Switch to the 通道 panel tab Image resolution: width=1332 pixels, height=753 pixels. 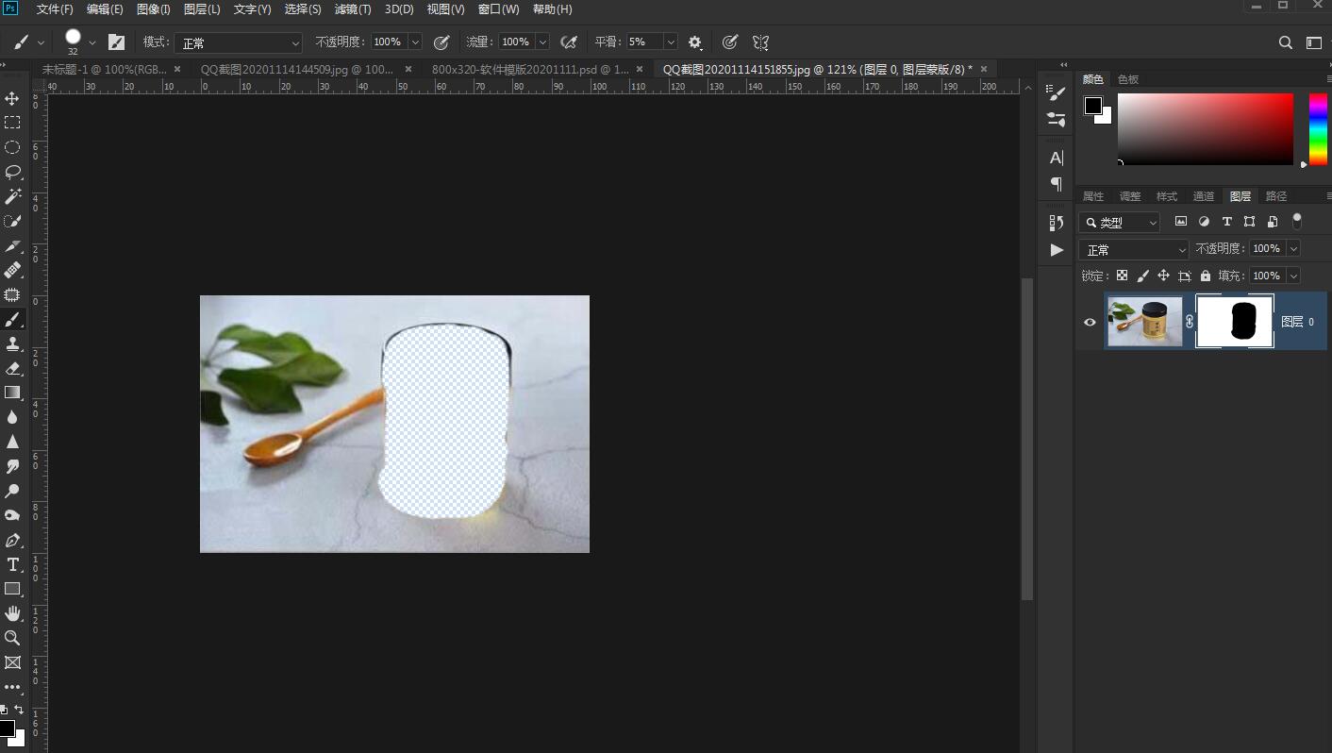click(x=1203, y=196)
